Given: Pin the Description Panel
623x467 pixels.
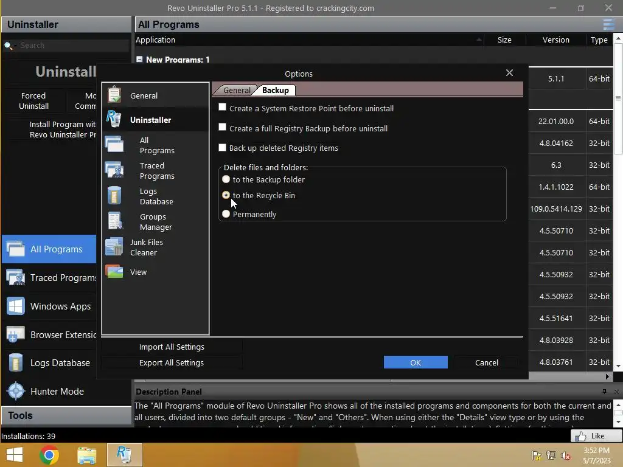Looking at the screenshot, I should click(604, 392).
